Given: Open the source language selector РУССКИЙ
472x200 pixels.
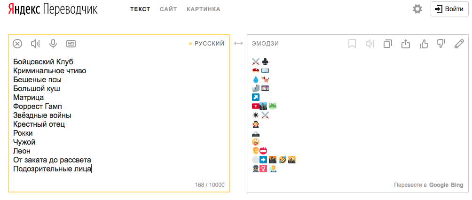Looking at the screenshot, I should tap(209, 44).
